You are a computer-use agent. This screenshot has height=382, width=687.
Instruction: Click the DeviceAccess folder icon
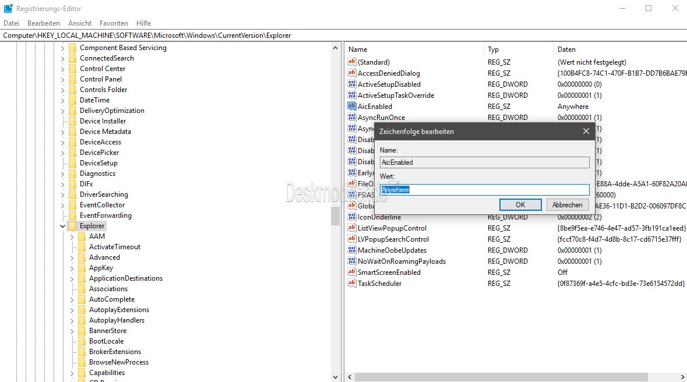click(x=72, y=142)
